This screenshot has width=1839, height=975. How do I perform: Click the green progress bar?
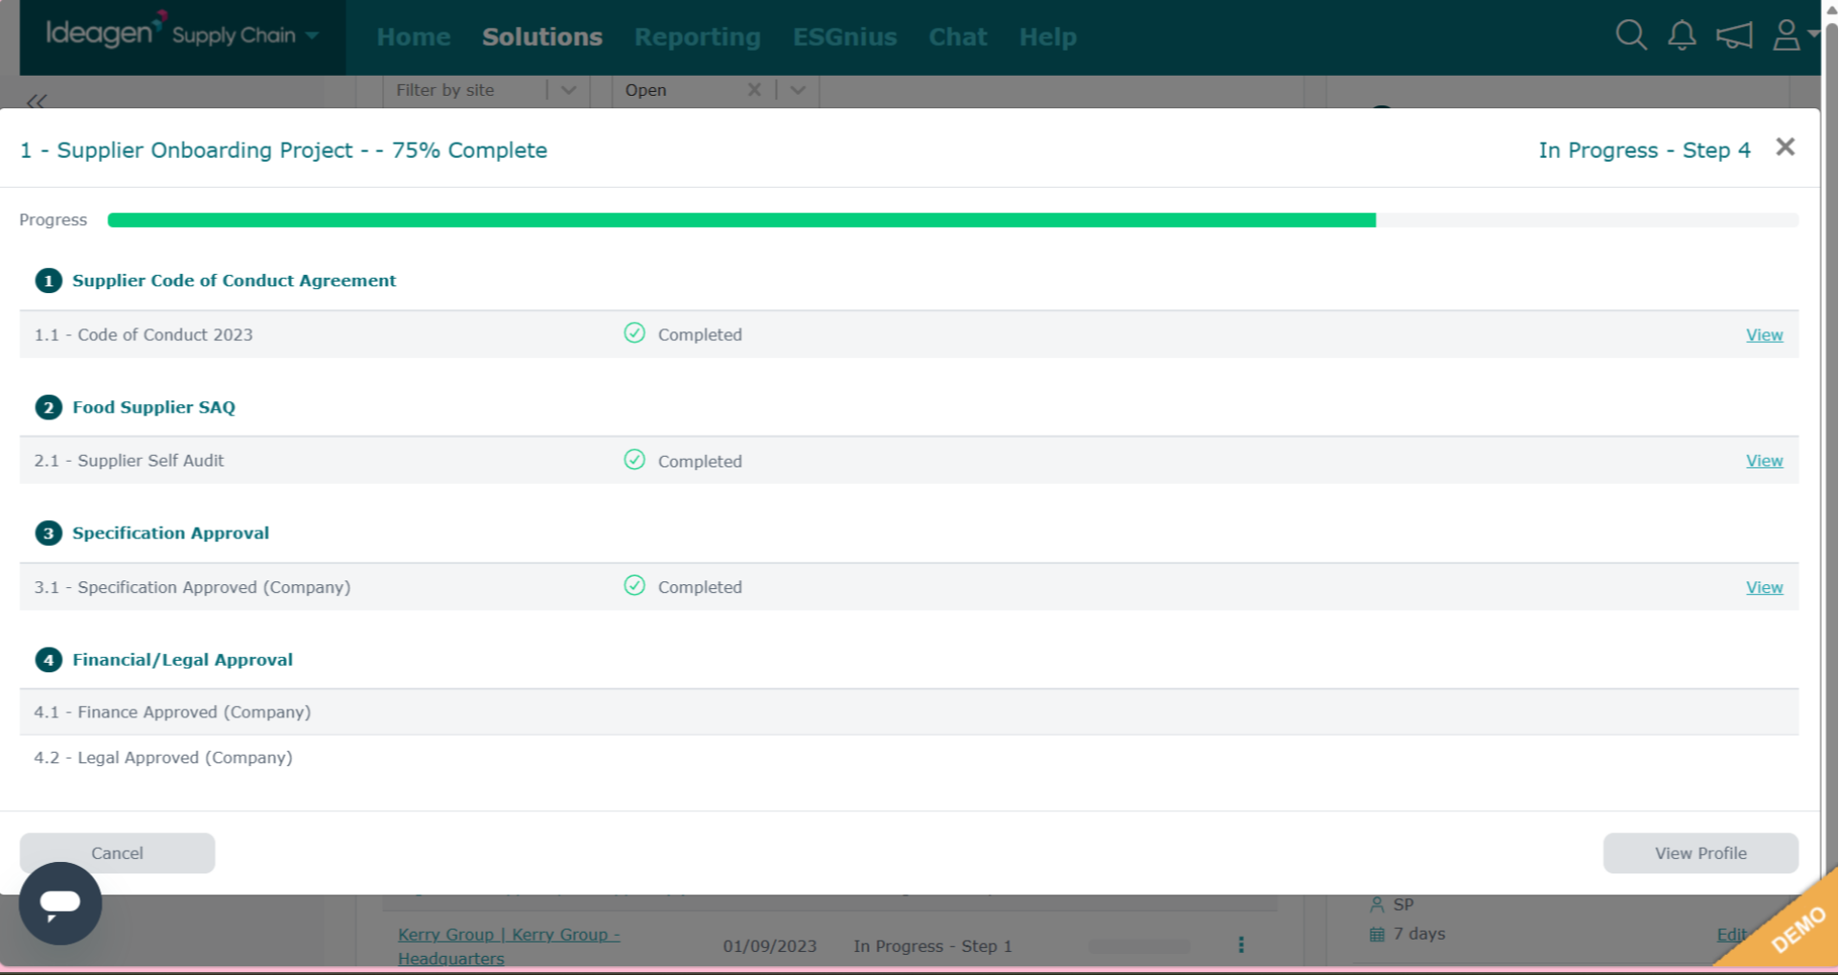click(x=741, y=220)
